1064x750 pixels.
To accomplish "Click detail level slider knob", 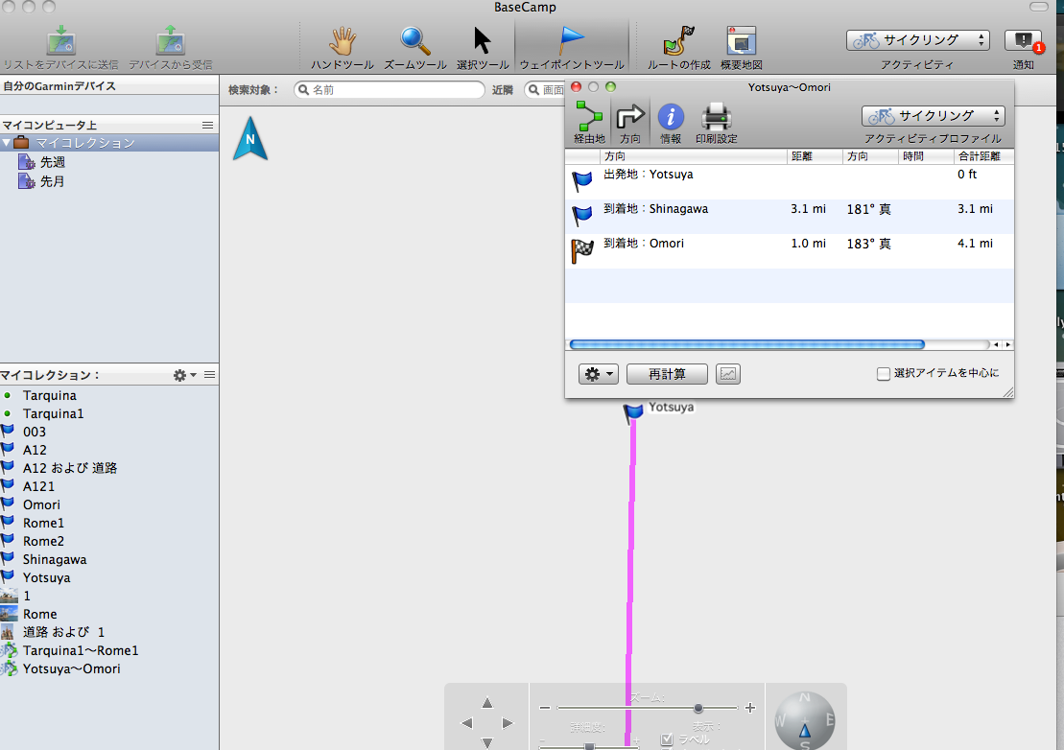I will [590, 746].
